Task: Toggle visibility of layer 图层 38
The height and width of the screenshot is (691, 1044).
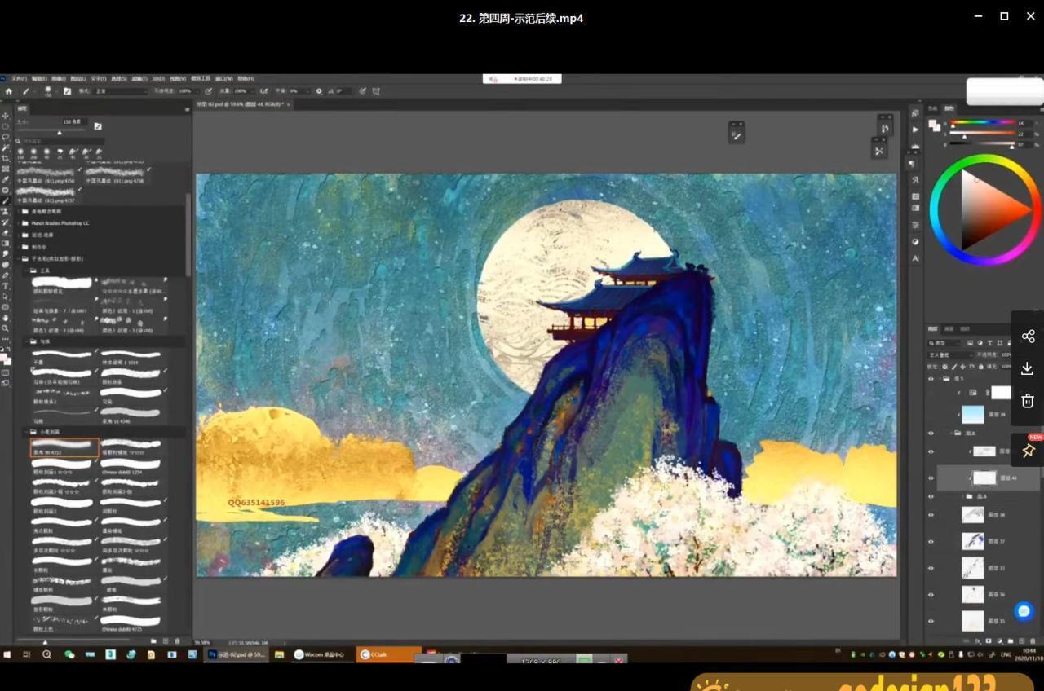Action: click(x=931, y=514)
